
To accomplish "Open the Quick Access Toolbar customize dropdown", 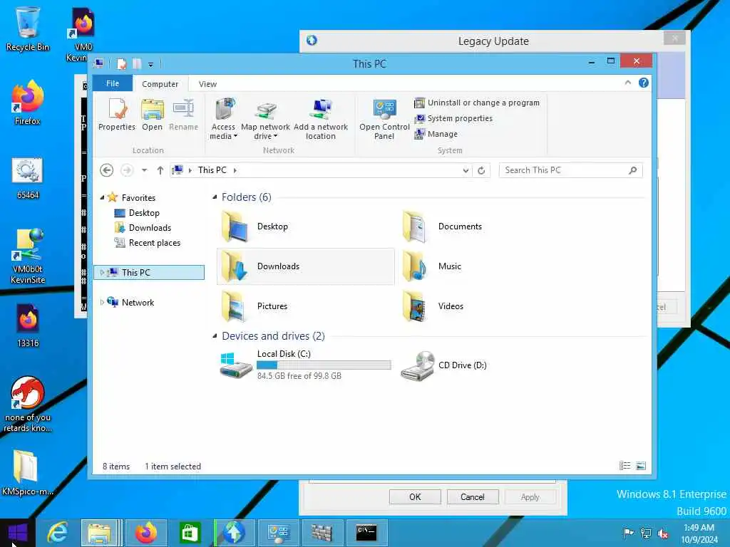I will point(151,64).
